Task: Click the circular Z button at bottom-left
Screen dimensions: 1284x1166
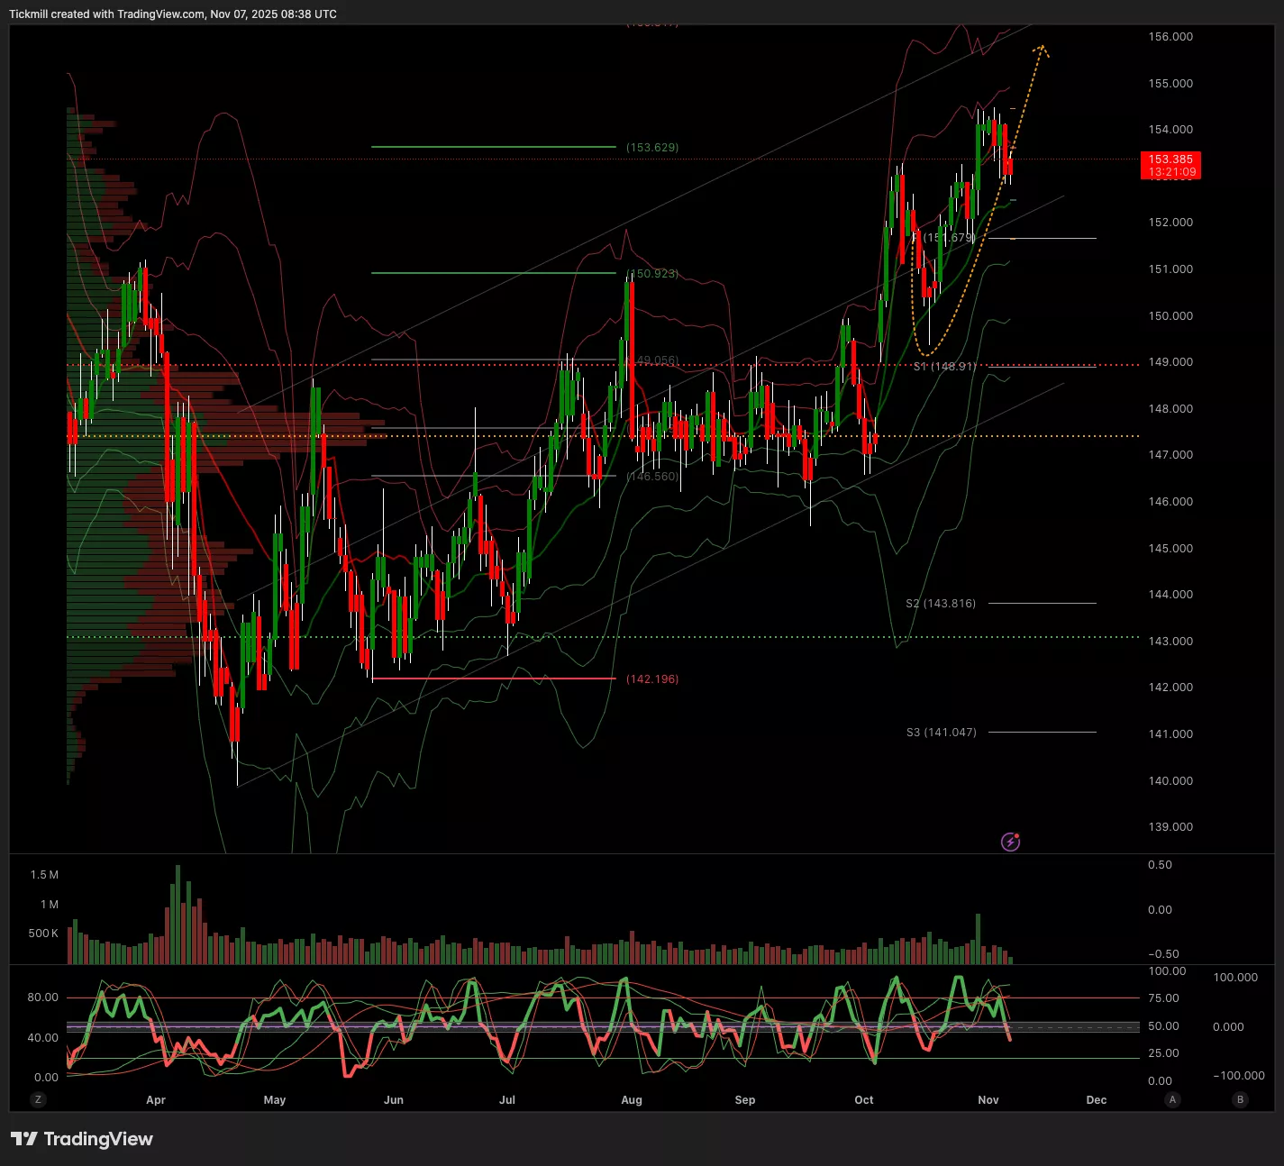Action: (x=38, y=1099)
